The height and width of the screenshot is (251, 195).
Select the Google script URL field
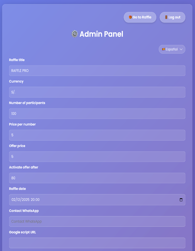tap(97, 243)
